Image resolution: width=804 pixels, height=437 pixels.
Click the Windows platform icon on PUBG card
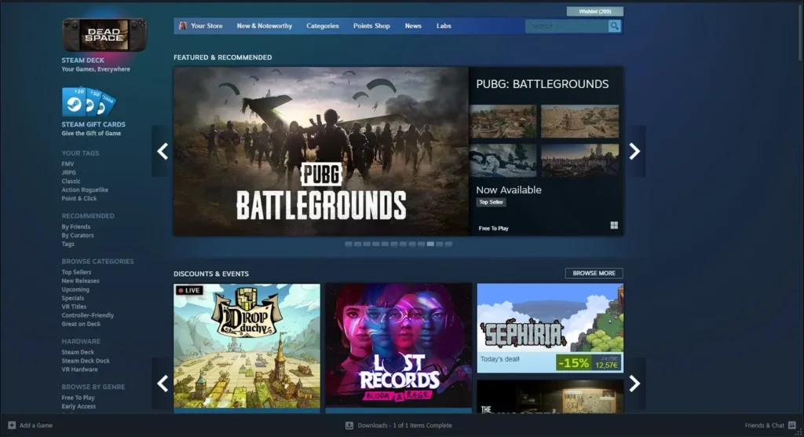(614, 226)
